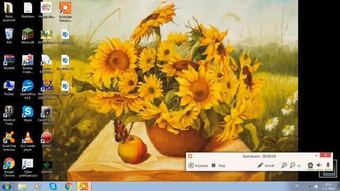Open Skype from the taskbar
This screenshot has width=340, height=191.
click(x=53, y=186)
